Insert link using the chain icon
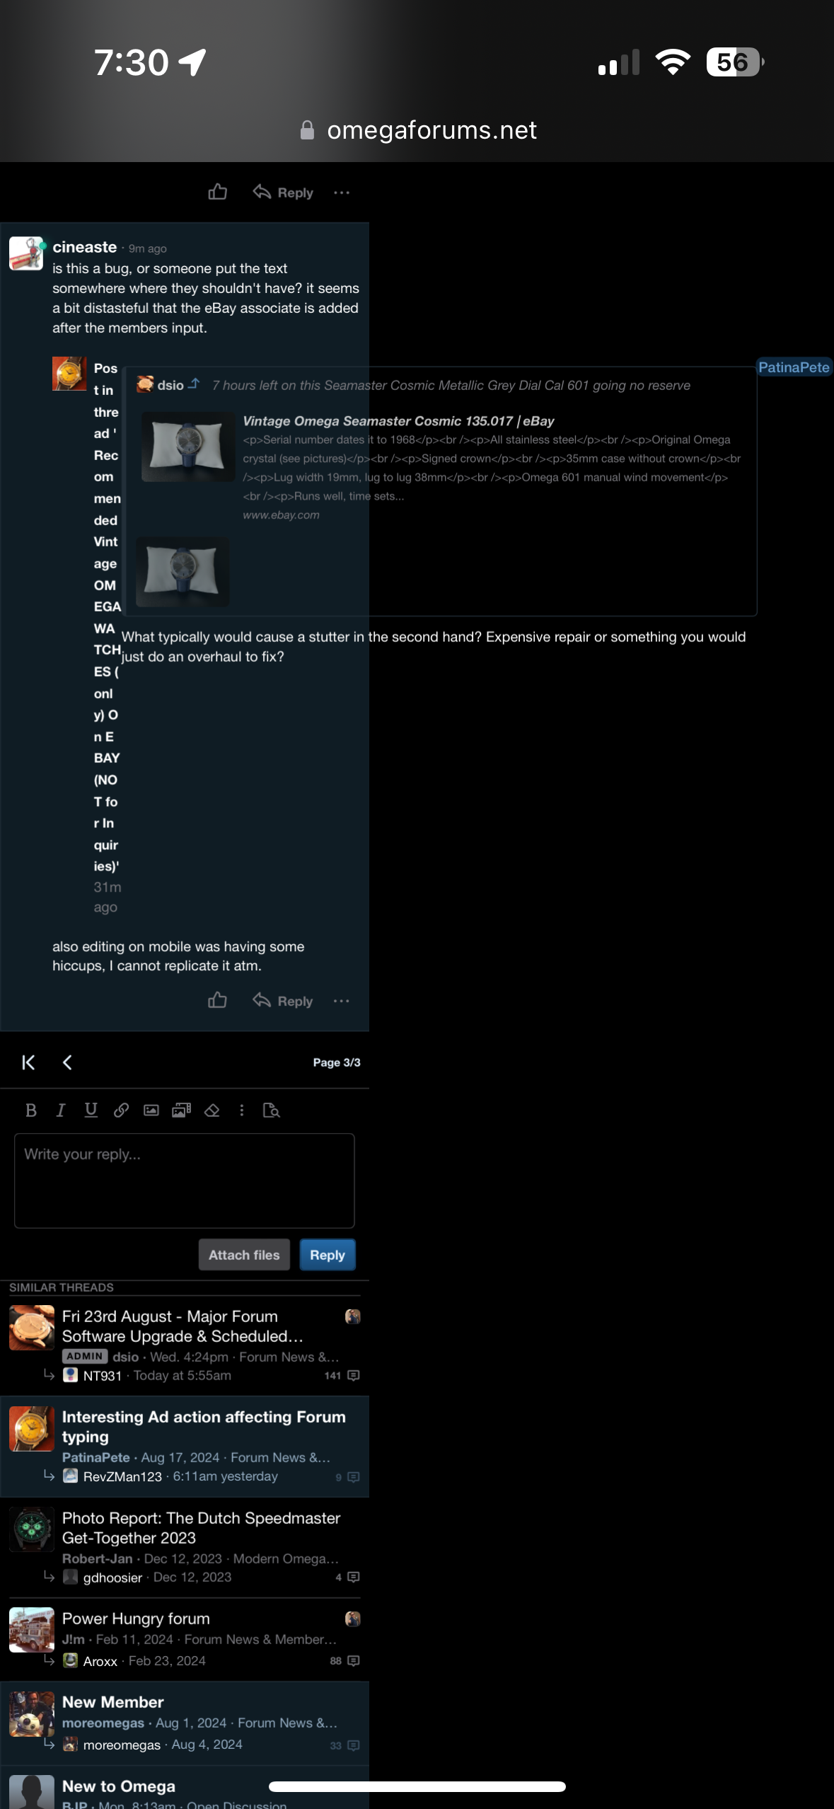Image resolution: width=834 pixels, height=1809 pixels. click(121, 1110)
